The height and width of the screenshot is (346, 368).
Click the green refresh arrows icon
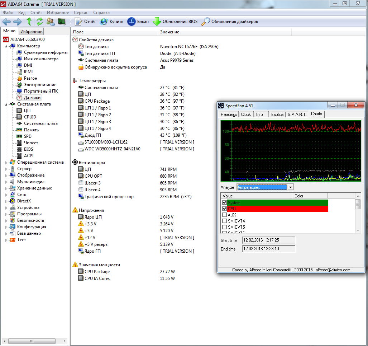[x=39, y=22]
